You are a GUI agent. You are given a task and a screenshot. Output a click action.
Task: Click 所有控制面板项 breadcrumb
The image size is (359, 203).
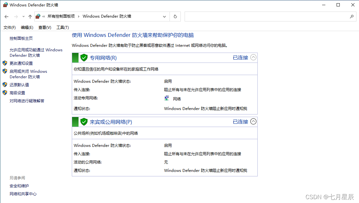(61, 16)
